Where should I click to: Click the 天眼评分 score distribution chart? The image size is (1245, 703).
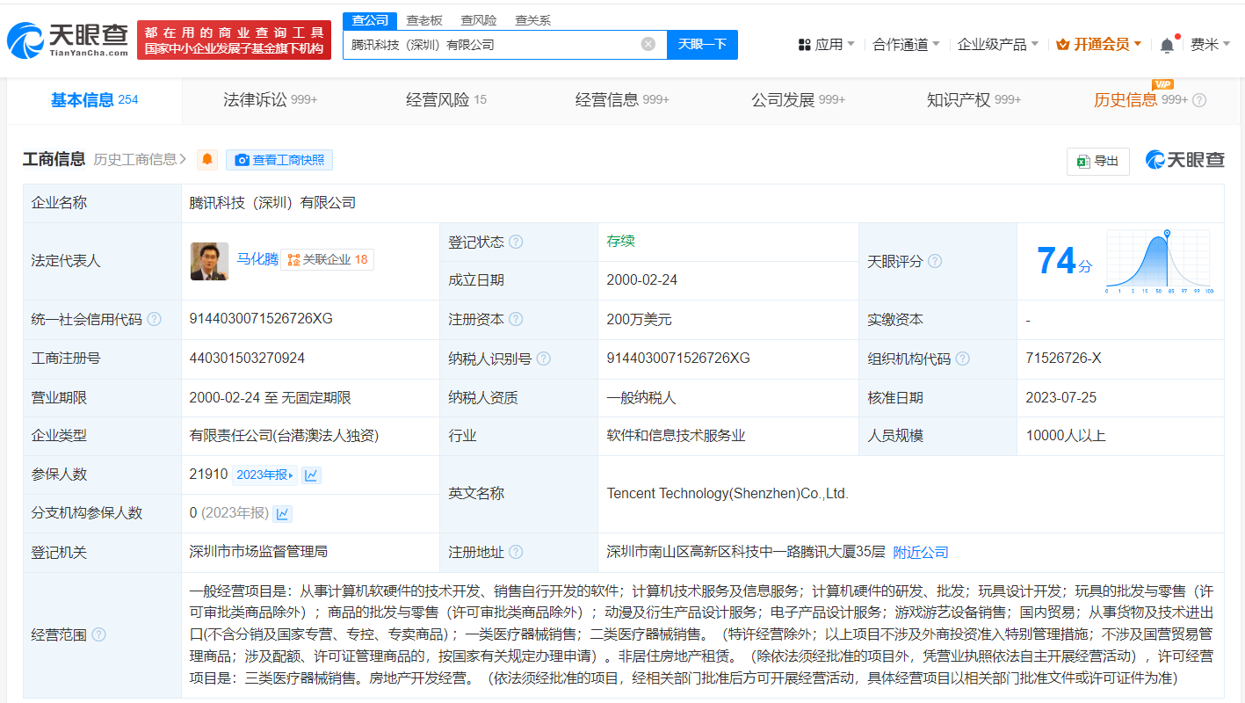click(1158, 261)
